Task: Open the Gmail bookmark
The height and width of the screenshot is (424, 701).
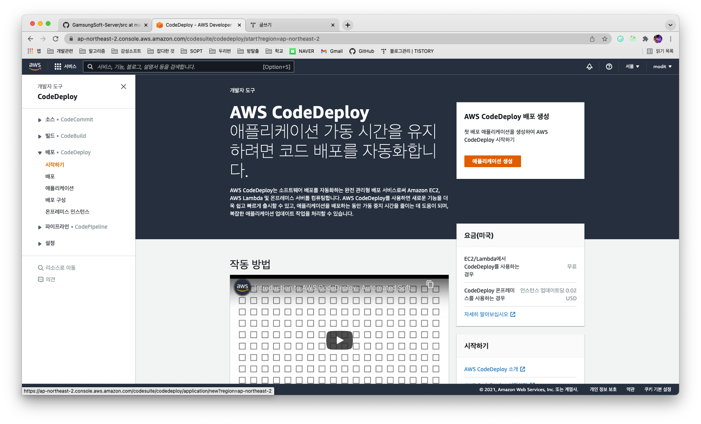Action: (332, 51)
